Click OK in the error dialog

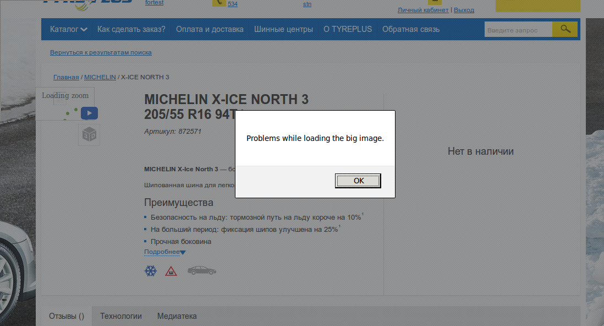pyautogui.click(x=358, y=181)
